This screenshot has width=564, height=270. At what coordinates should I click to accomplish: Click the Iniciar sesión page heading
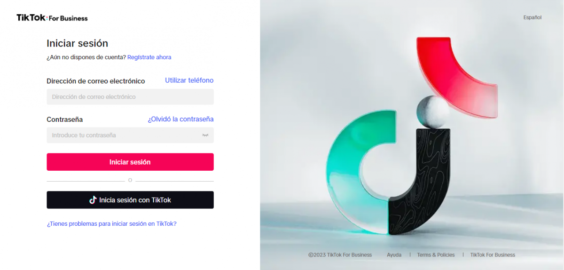78,43
